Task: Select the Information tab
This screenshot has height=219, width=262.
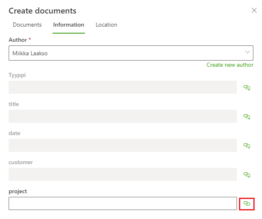Action: pyautogui.click(x=69, y=25)
